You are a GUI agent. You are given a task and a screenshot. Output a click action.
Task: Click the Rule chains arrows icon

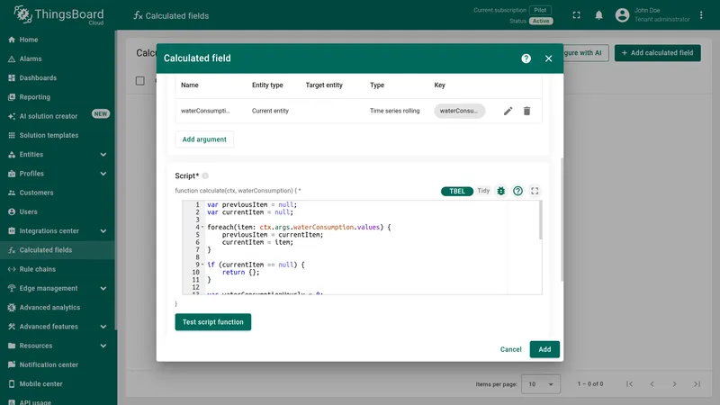(x=12, y=269)
